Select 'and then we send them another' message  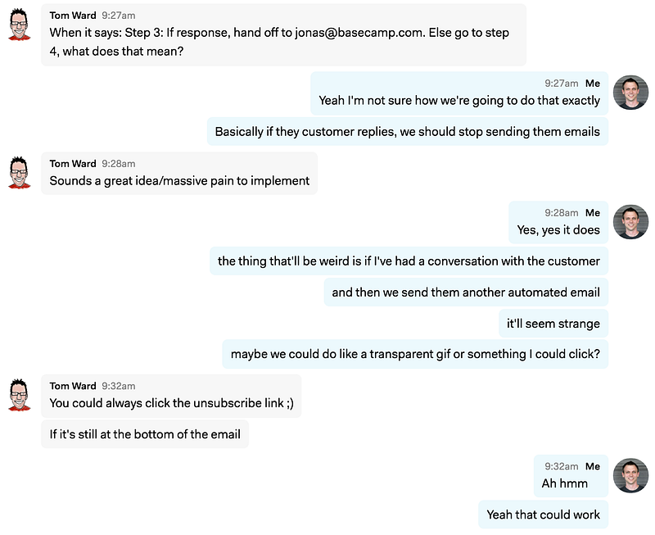coord(466,292)
